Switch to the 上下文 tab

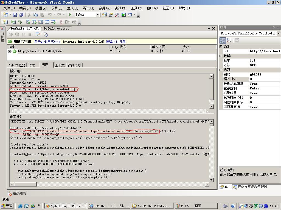click(60, 65)
